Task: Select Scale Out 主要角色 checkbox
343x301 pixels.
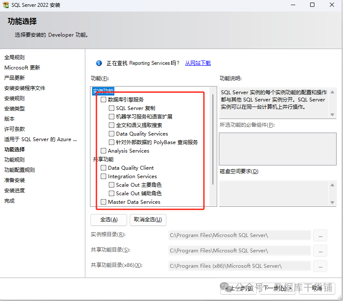Action: pos(112,185)
